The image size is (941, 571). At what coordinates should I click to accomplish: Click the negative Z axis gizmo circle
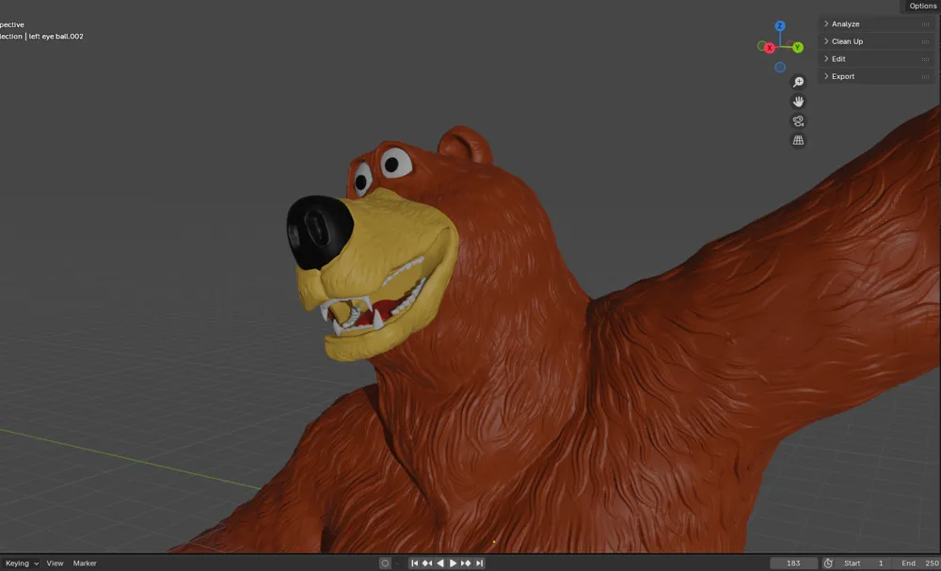click(x=780, y=67)
